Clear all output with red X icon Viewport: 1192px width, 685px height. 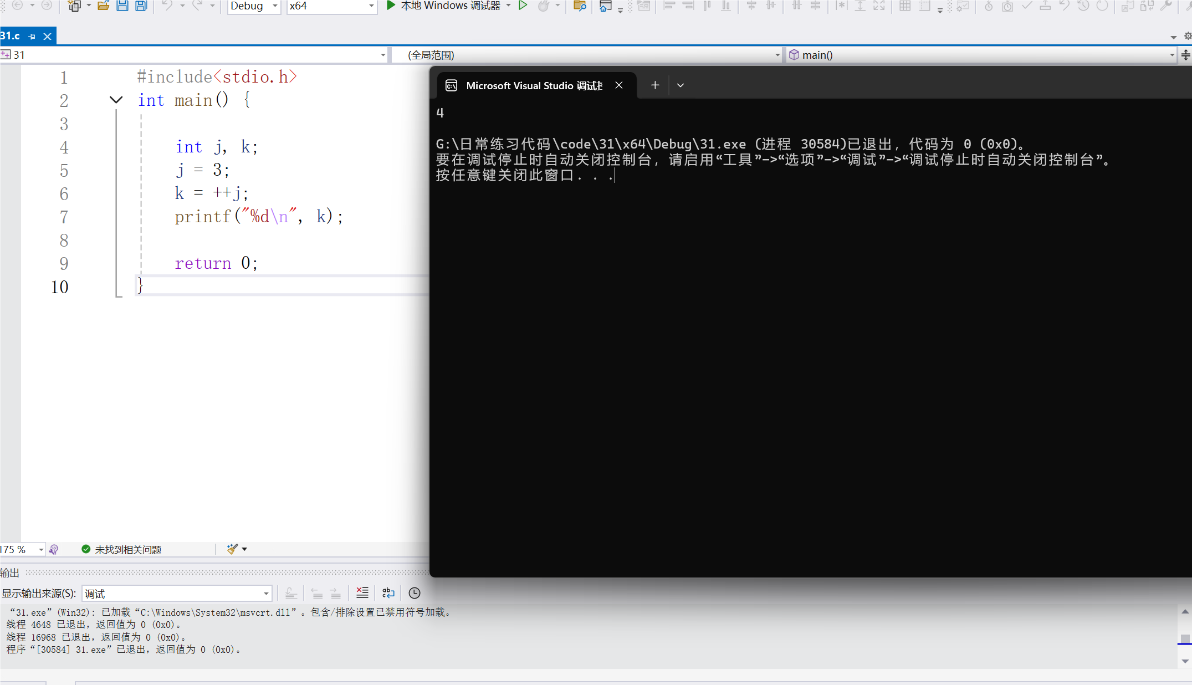pyautogui.click(x=362, y=593)
